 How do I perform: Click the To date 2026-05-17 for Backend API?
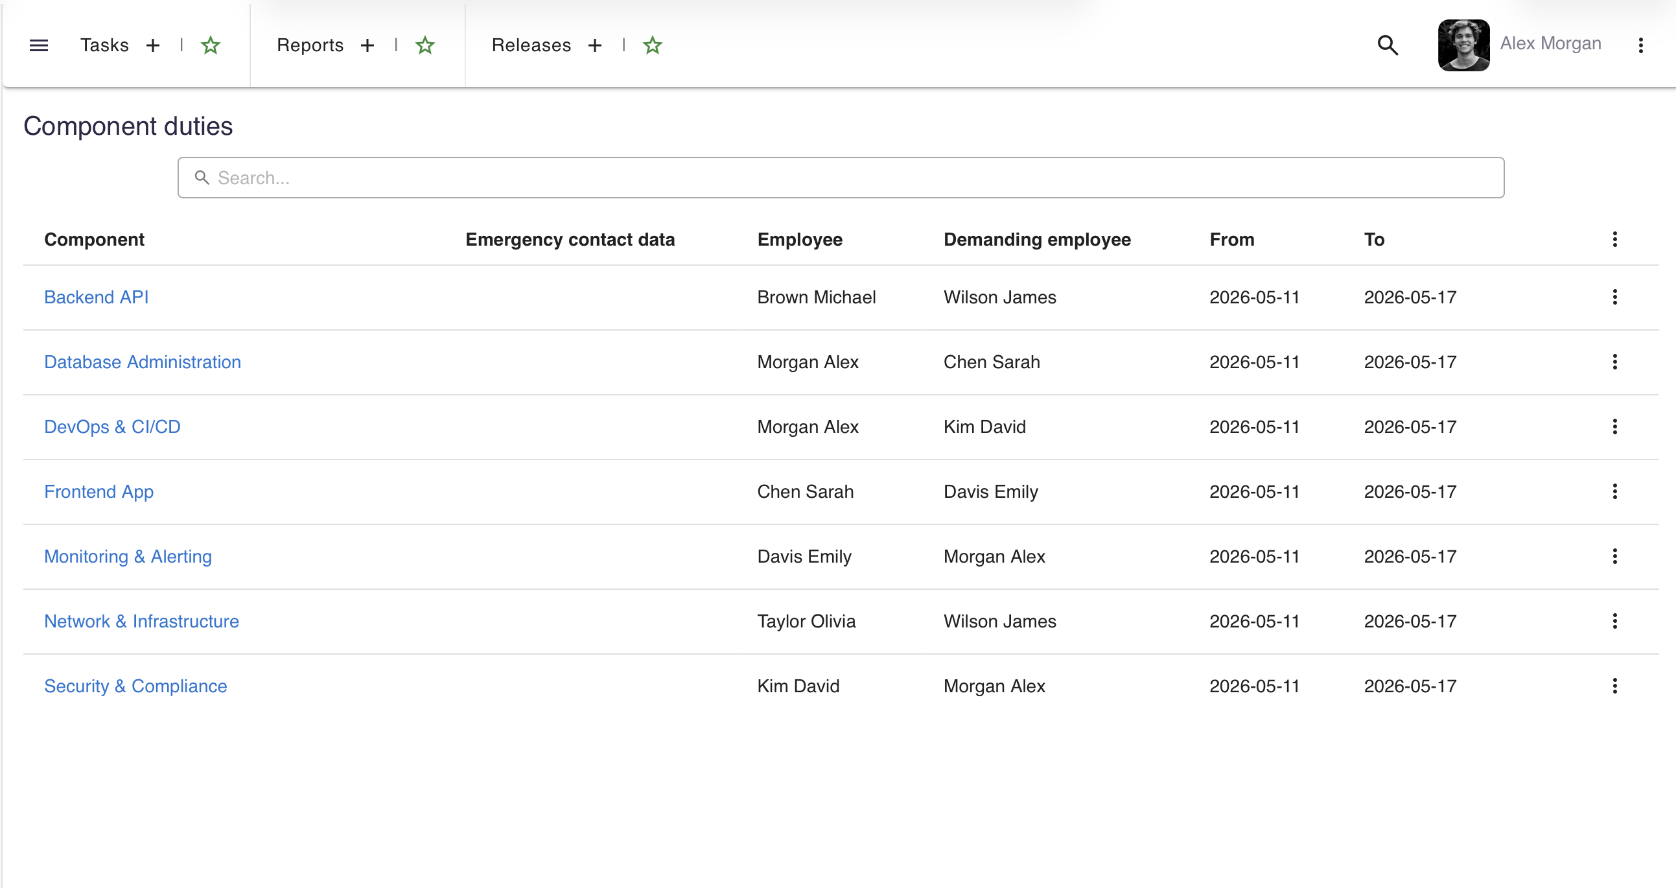pos(1410,297)
